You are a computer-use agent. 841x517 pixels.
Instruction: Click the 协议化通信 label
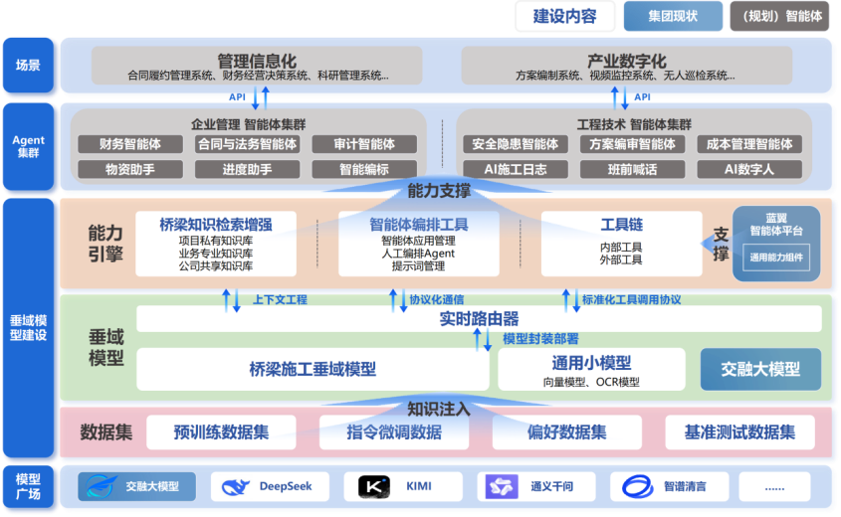pos(437,299)
